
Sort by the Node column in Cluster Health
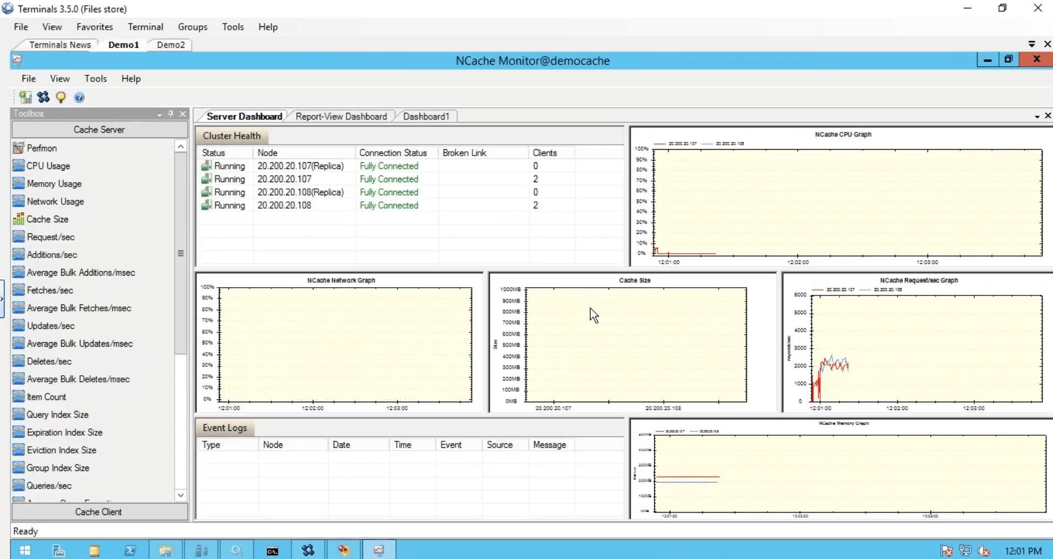point(304,152)
